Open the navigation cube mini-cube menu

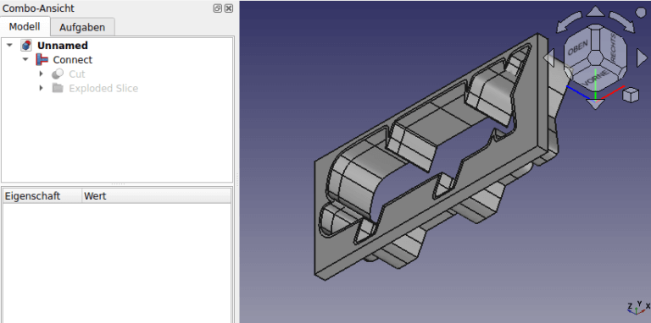tap(631, 95)
